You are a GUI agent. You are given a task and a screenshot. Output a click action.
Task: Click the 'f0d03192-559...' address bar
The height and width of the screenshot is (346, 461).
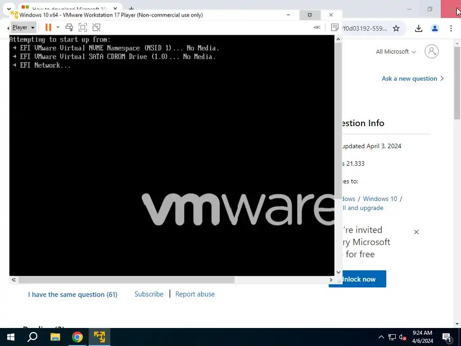(365, 28)
